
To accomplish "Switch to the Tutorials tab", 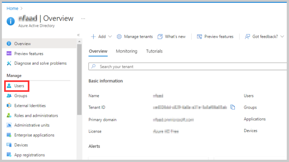I will [x=154, y=51].
